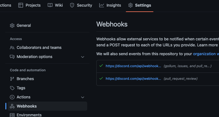
Task: Click the Webhooks page heading
Action: 112,24
